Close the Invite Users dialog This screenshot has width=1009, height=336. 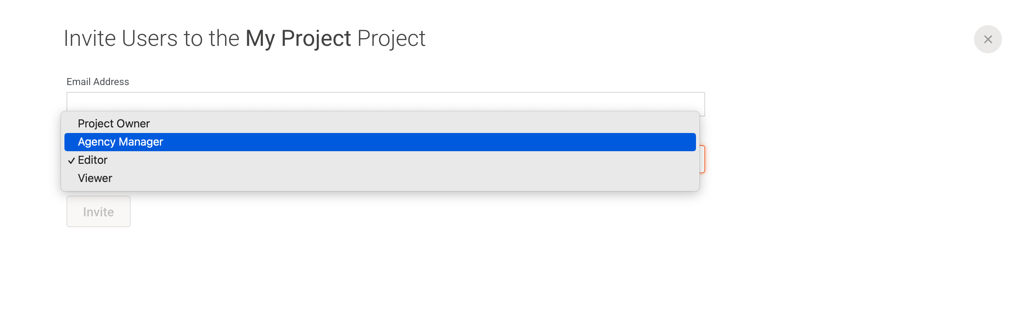click(x=987, y=39)
